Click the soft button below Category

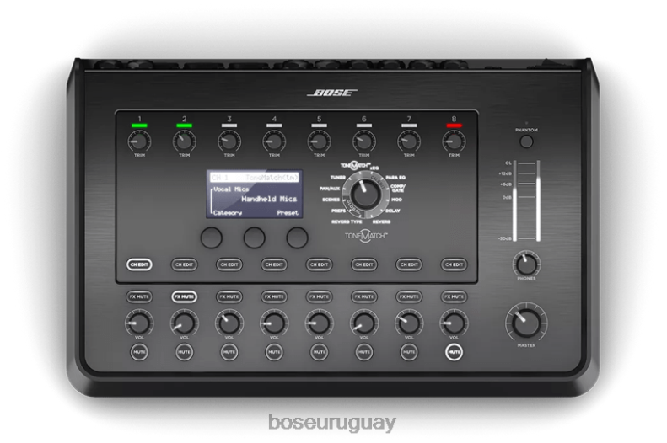212,238
